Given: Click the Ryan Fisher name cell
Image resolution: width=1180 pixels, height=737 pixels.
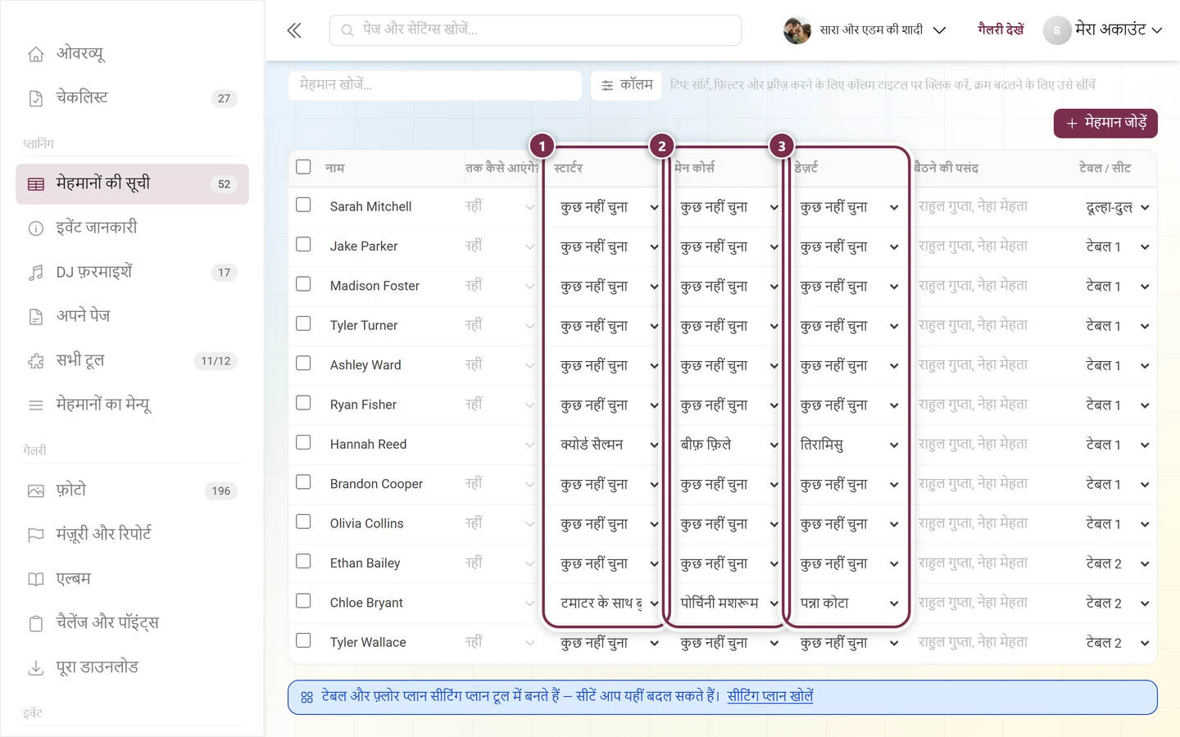Looking at the screenshot, I should pyautogui.click(x=363, y=405).
